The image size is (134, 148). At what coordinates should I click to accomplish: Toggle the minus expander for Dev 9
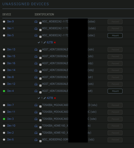point(40,23)
